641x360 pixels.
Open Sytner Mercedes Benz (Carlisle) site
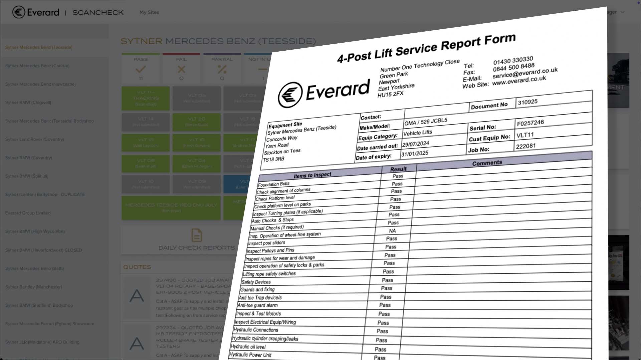click(37, 66)
